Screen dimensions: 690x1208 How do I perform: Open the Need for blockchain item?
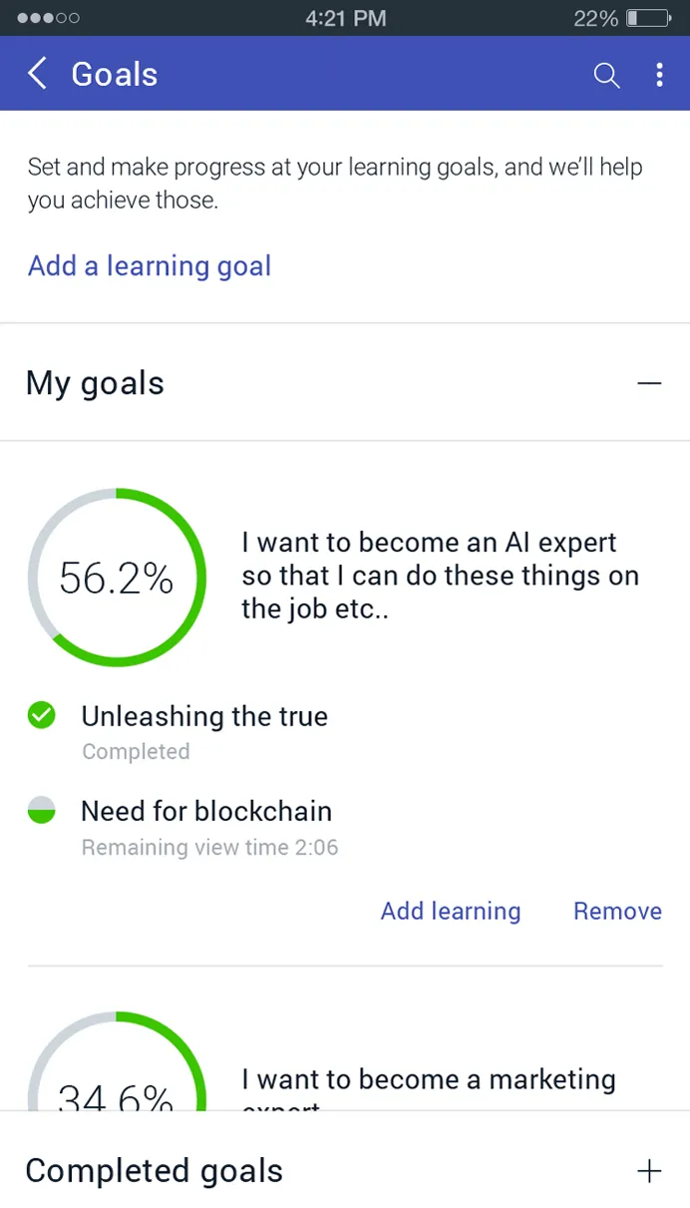point(206,811)
